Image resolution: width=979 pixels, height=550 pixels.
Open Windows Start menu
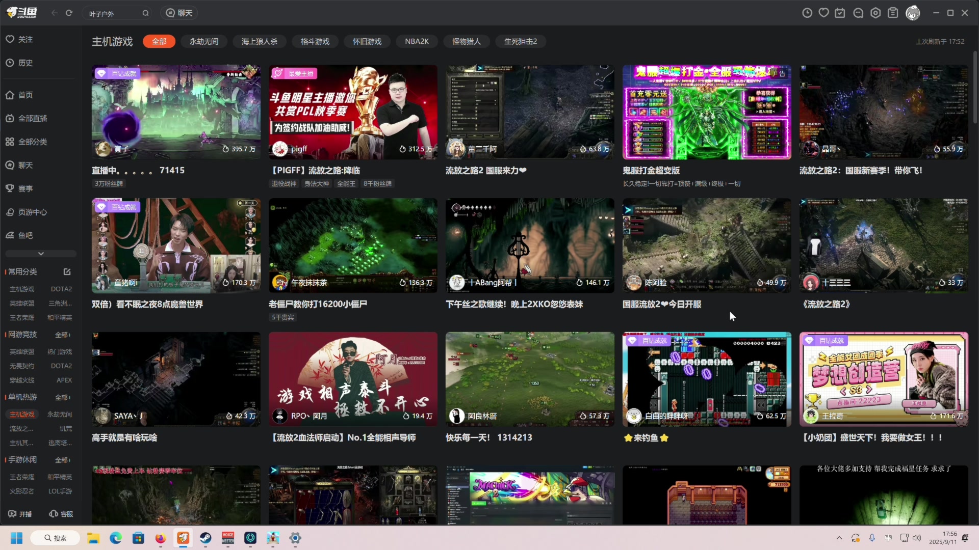click(17, 538)
